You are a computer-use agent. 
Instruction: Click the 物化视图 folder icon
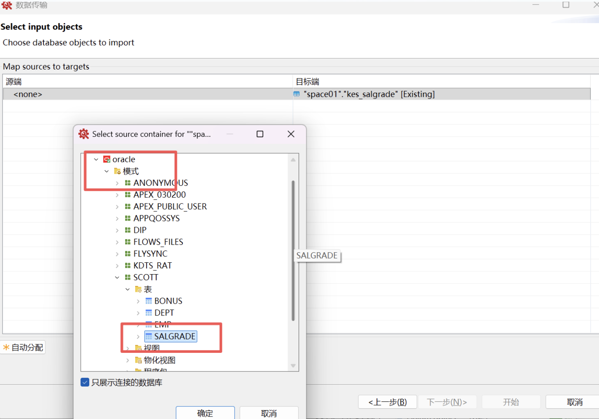click(x=138, y=360)
